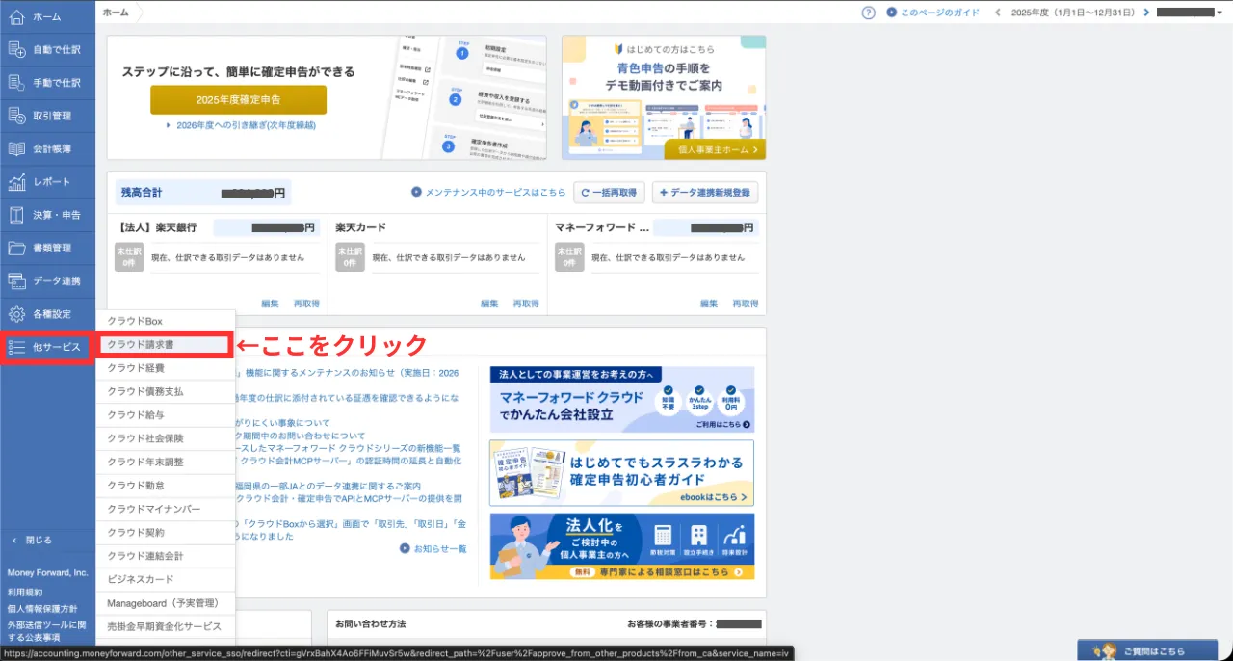The image size is (1233, 661).
Task: Select Manageboard(予実管理) in the menu
Action: tap(166, 603)
